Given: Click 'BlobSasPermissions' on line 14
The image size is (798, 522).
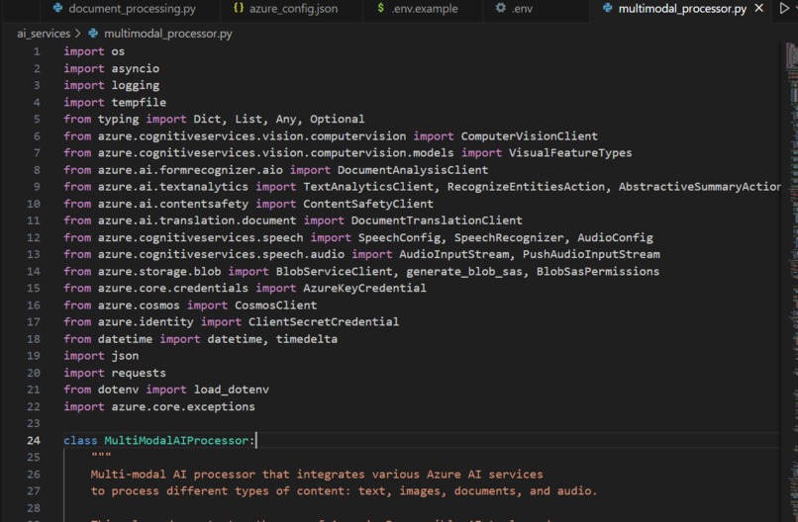Looking at the screenshot, I should pyautogui.click(x=598, y=272).
